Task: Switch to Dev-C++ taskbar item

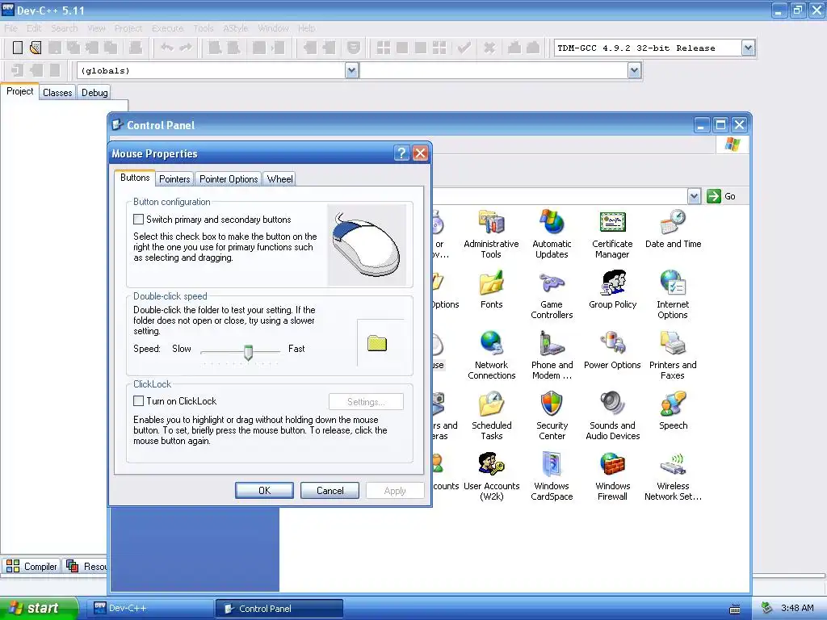Action: pos(150,609)
